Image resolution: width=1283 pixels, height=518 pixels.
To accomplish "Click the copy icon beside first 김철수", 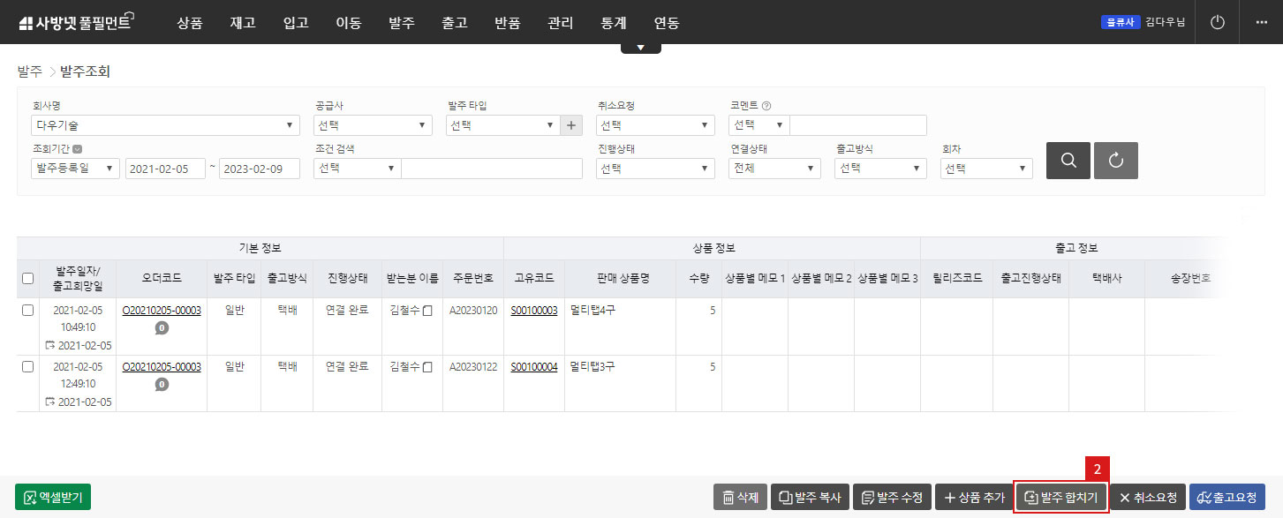I will coord(428,311).
